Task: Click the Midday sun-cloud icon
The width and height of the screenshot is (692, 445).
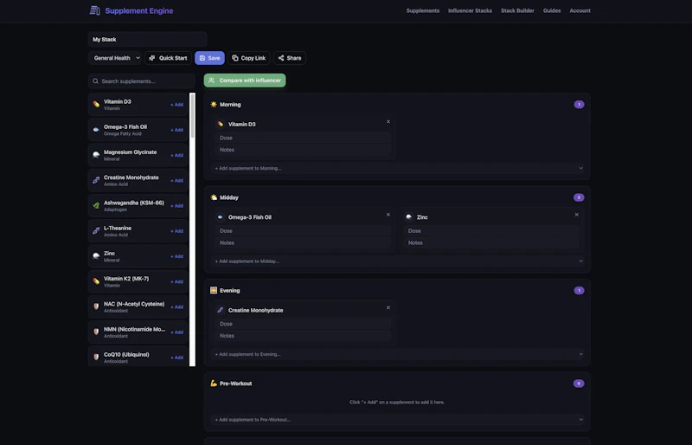Action: [214, 197]
